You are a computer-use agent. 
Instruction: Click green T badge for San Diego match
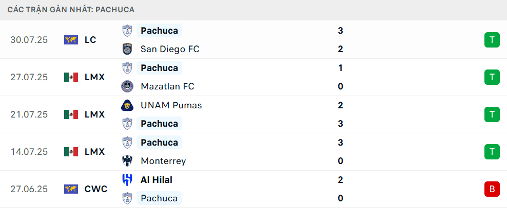(492, 40)
